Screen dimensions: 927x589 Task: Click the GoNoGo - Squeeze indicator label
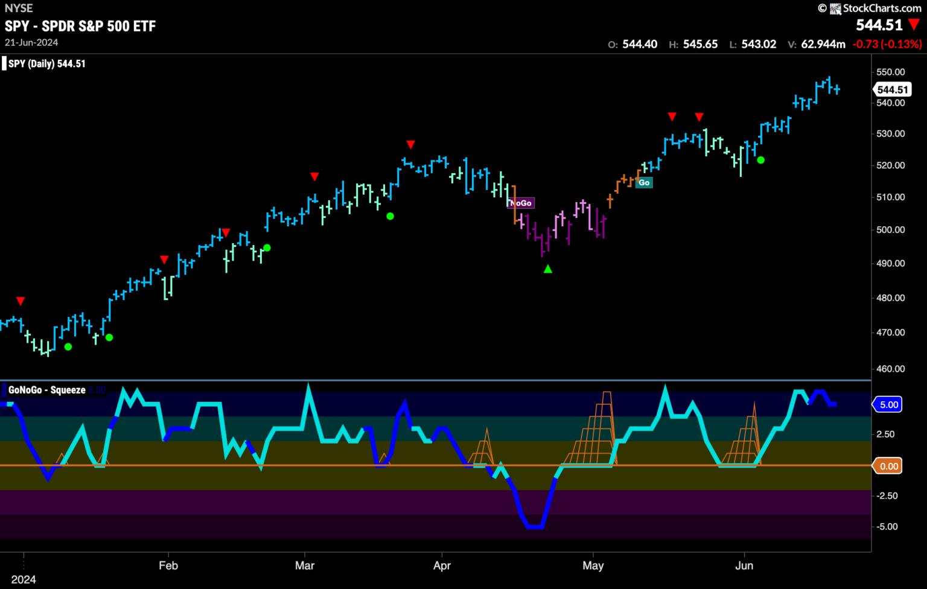pyautogui.click(x=47, y=390)
